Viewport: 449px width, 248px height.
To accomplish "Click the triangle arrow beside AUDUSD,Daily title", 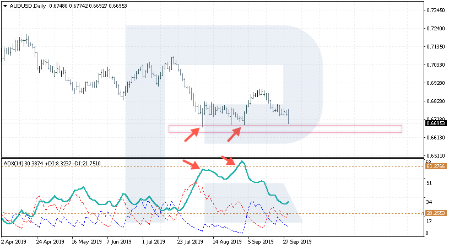I will [5, 6].
